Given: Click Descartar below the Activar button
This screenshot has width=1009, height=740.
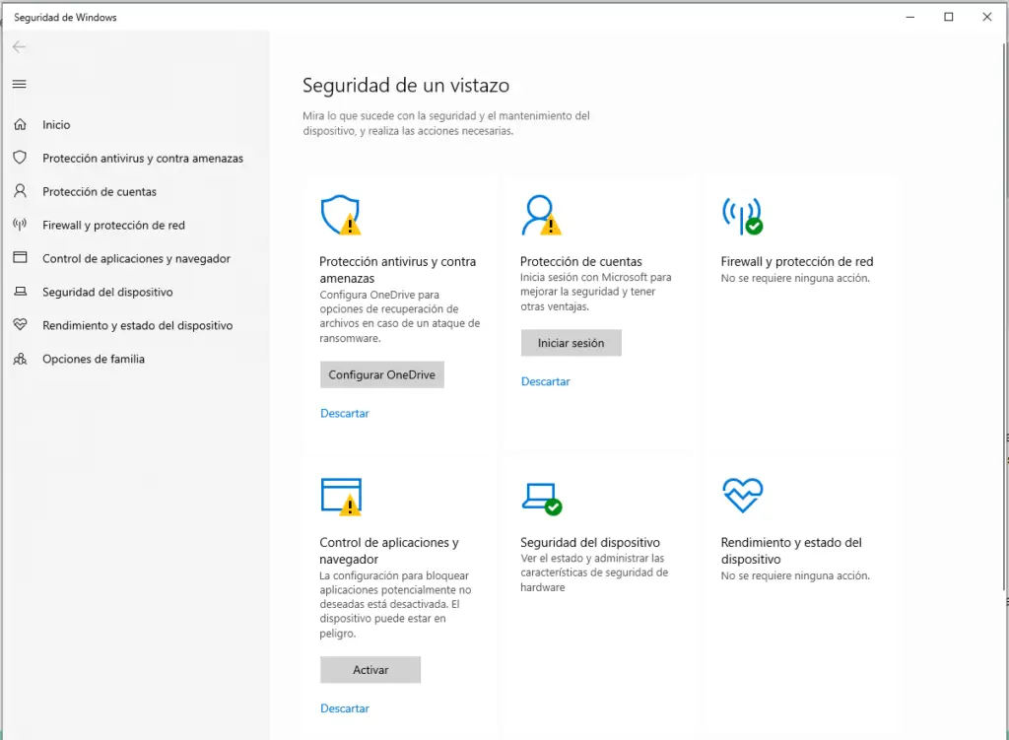Looking at the screenshot, I should pos(345,708).
